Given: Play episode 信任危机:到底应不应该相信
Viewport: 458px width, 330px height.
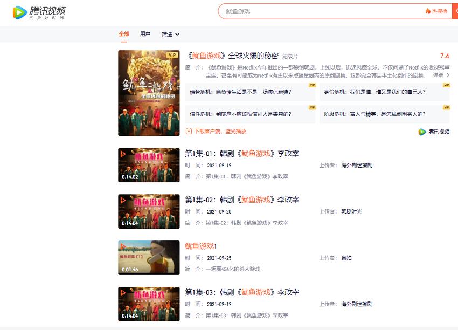Looking at the screenshot, I should (251, 114).
